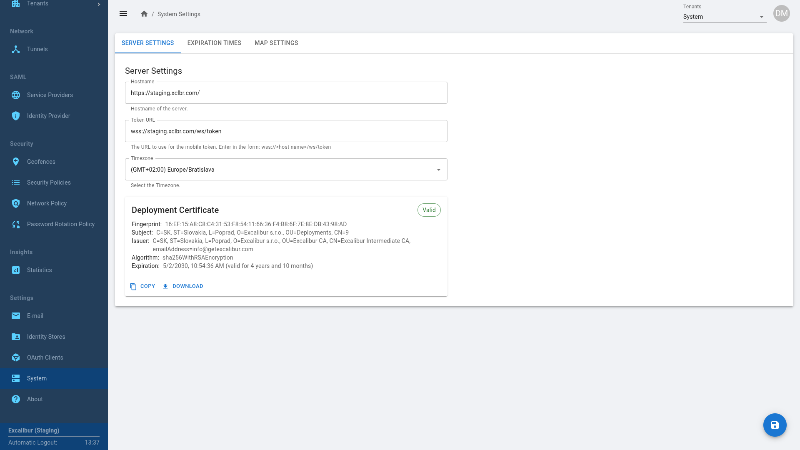Click the Statistics chart icon
This screenshot has height=450, width=800.
(16, 270)
